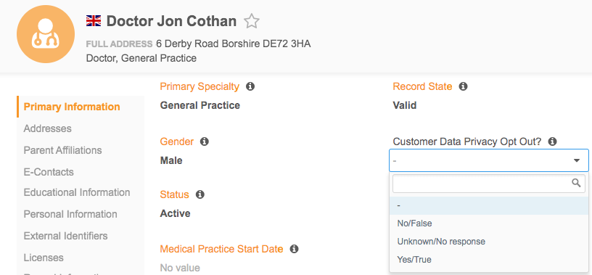Click the search magnifier in dropdown filter
592x275 pixels.
tap(576, 183)
